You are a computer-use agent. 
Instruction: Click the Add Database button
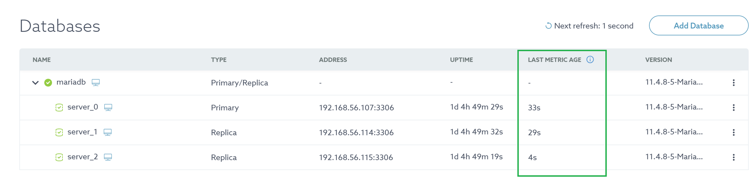click(698, 26)
